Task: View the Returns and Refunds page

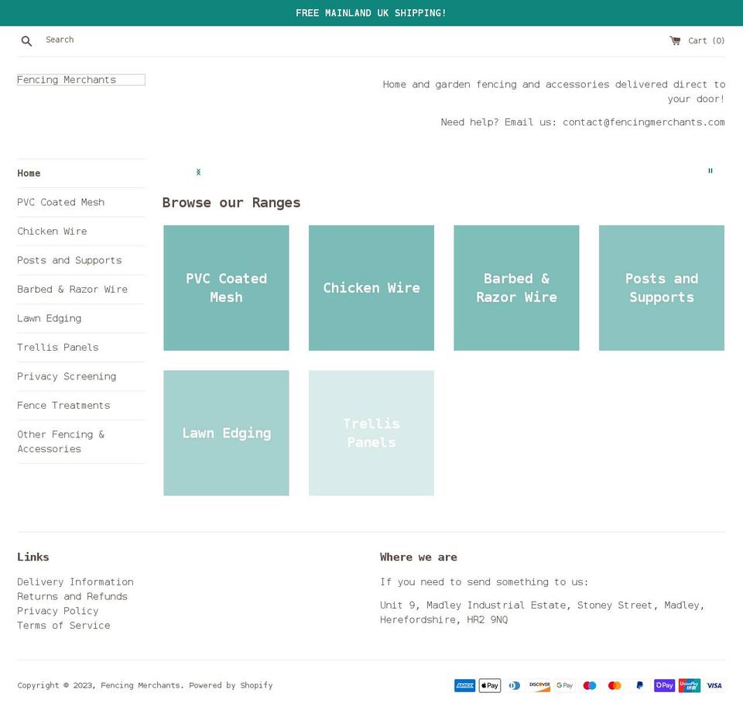Action: click(73, 596)
